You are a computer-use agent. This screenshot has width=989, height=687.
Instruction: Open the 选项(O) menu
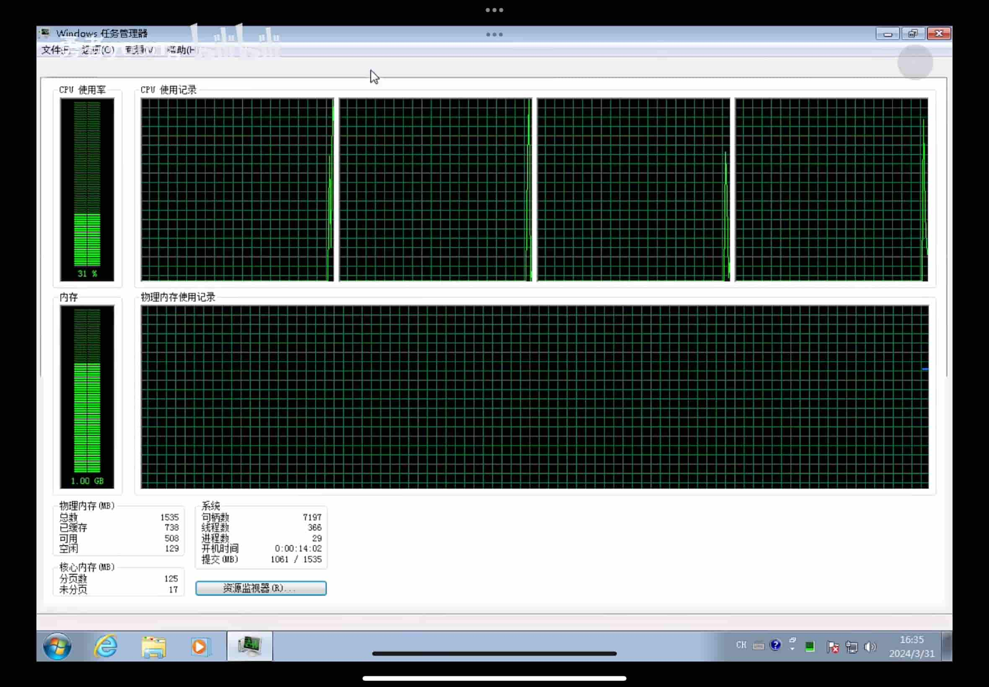coord(98,50)
